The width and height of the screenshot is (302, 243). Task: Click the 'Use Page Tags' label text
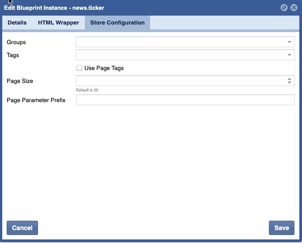(104, 68)
